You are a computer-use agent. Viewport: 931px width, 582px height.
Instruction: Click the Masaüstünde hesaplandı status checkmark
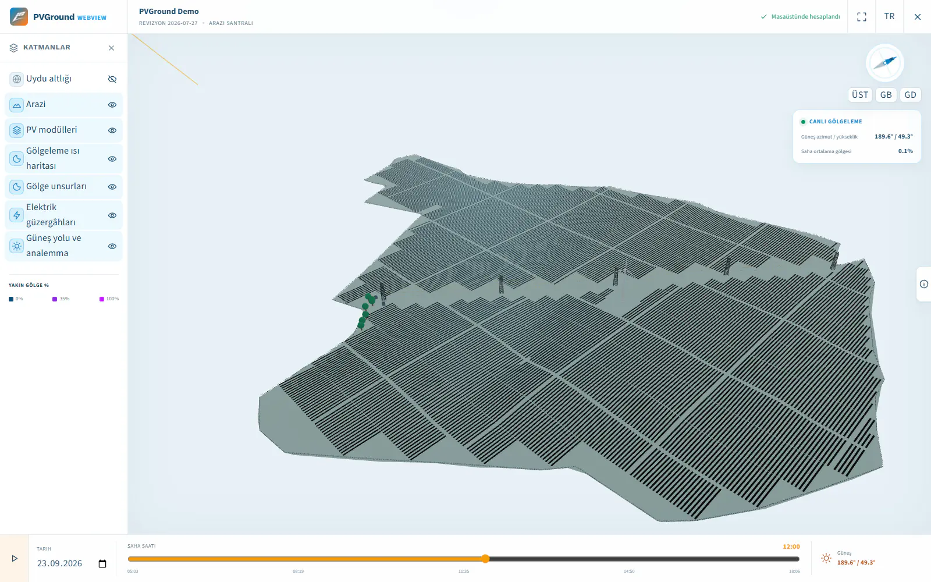click(764, 17)
